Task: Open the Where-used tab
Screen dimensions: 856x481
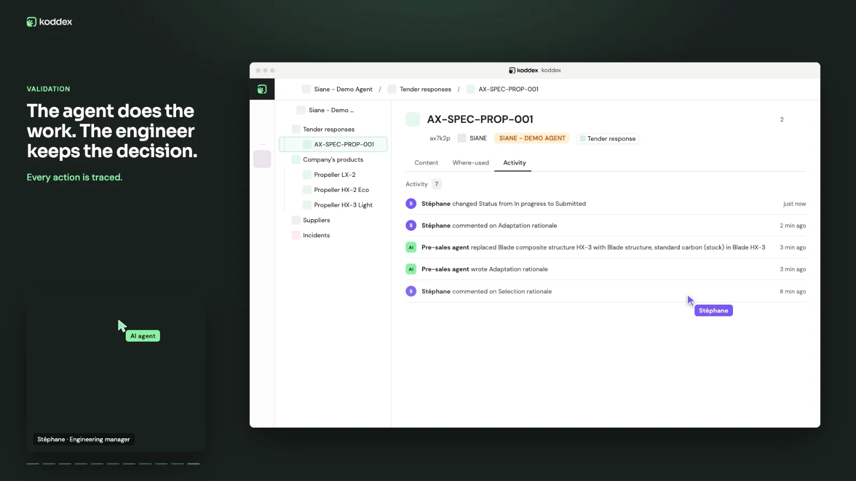Action: 471,163
